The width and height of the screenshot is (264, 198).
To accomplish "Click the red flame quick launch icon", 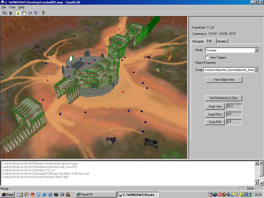I will [x=32, y=195].
